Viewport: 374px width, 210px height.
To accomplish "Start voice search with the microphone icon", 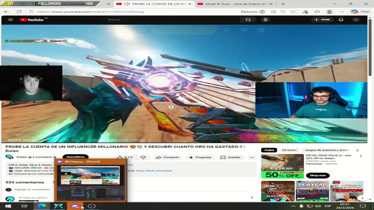I will [265, 20].
